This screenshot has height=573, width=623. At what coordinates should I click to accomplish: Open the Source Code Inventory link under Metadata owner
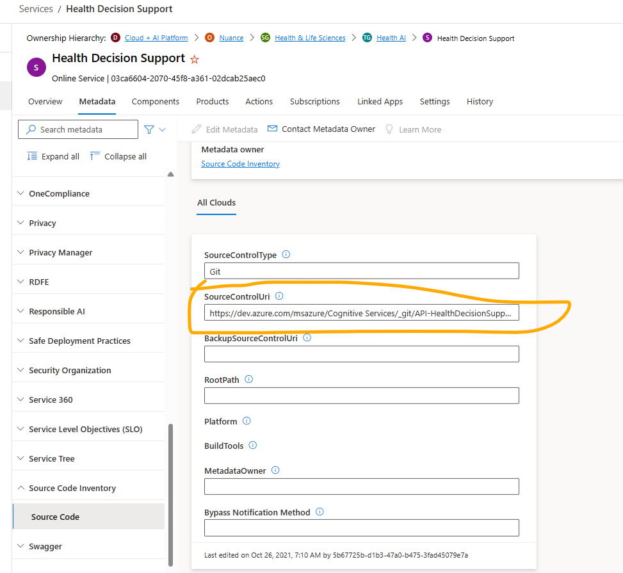click(240, 164)
